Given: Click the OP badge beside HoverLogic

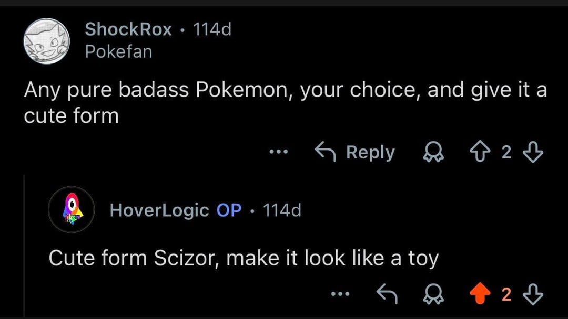Looking at the screenshot, I should coord(229,210).
